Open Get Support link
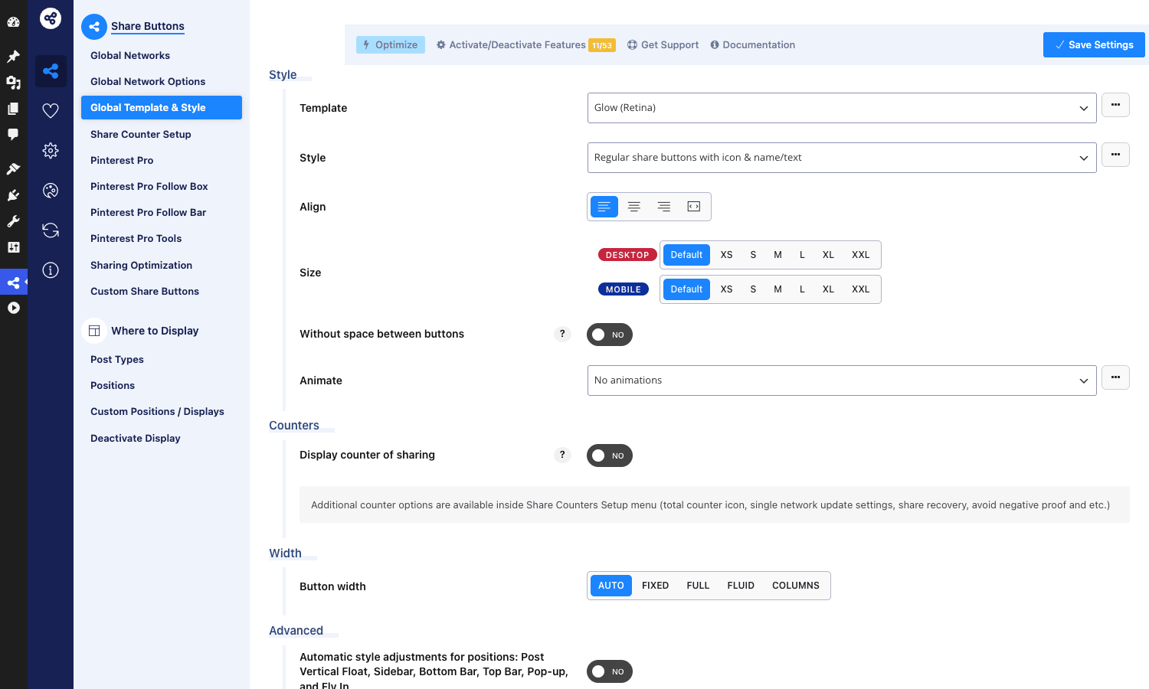 click(663, 44)
